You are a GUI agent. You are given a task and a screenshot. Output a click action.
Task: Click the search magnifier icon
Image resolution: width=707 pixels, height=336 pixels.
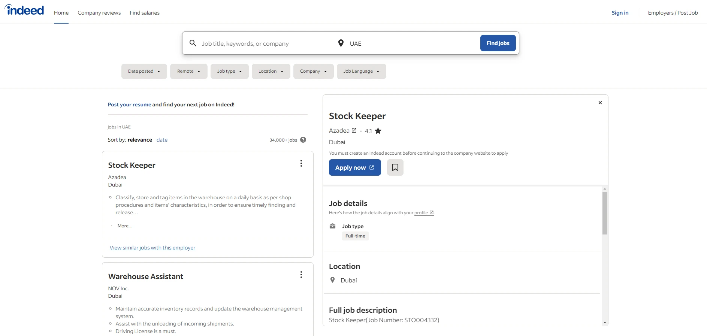[x=193, y=43]
